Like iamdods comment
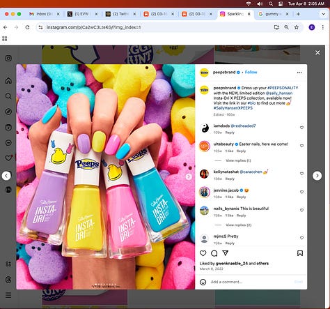Viewport: 330px width, 309px height. [x=301, y=128]
